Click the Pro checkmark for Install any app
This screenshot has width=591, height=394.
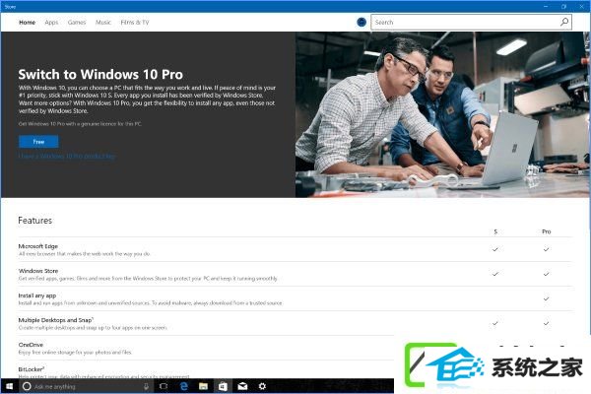pos(546,298)
